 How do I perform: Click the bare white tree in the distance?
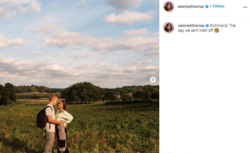coord(118,96)
